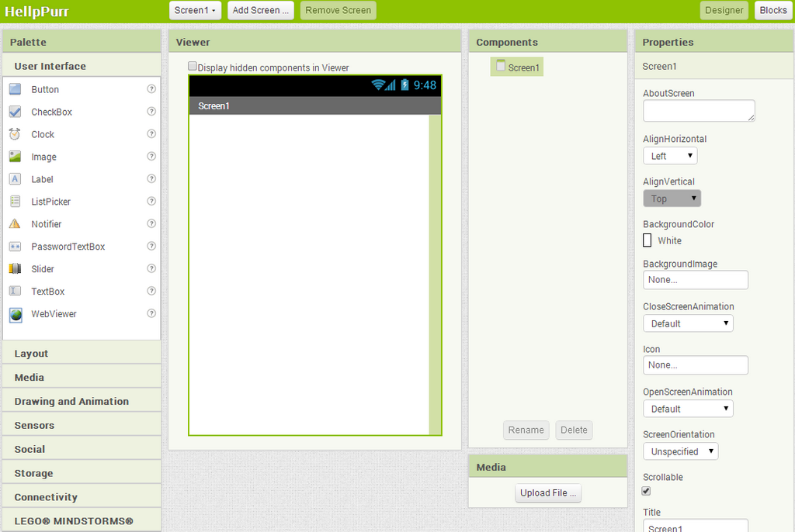Select the Button component icon in the palette
This screenshot has width=795, height=532.
(x=16, y=89)
